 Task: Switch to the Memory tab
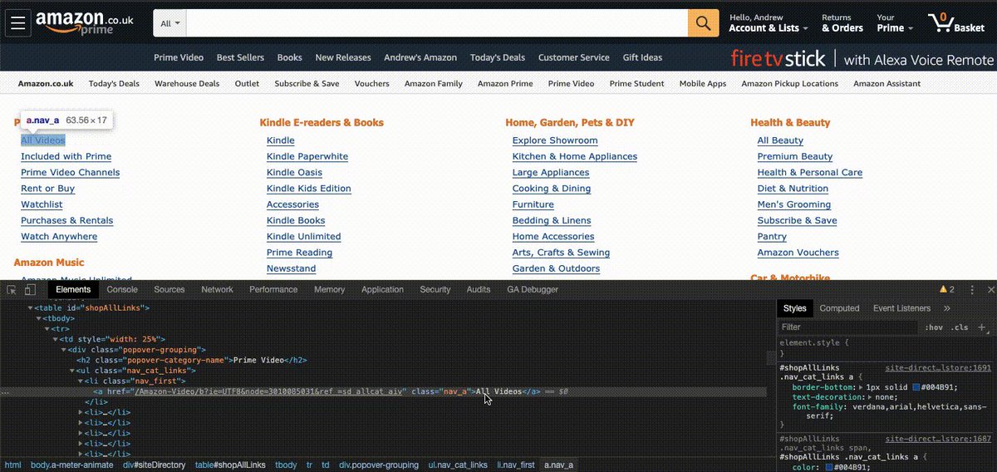pos(329,289)
